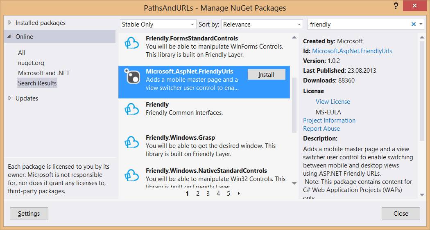Open the search history dropdown arrow
Viewport: 430px width, 230px height.
[x=421, y=25]
